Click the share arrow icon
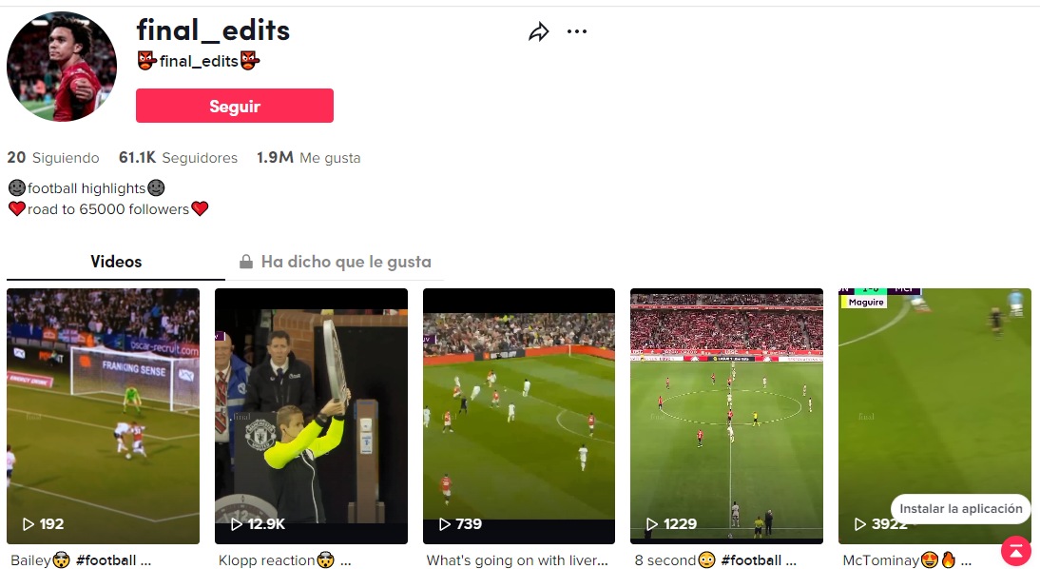The height and width of the screenshot is (569, 1040). 539,31
